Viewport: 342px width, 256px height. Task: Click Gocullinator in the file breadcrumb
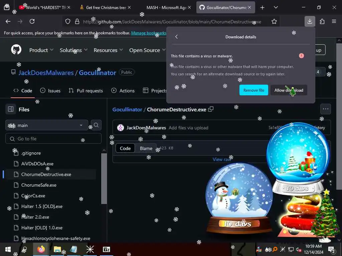click(127, 109)
